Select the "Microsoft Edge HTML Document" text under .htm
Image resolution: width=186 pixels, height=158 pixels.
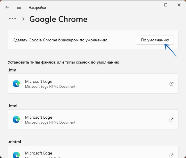[50, 87]
